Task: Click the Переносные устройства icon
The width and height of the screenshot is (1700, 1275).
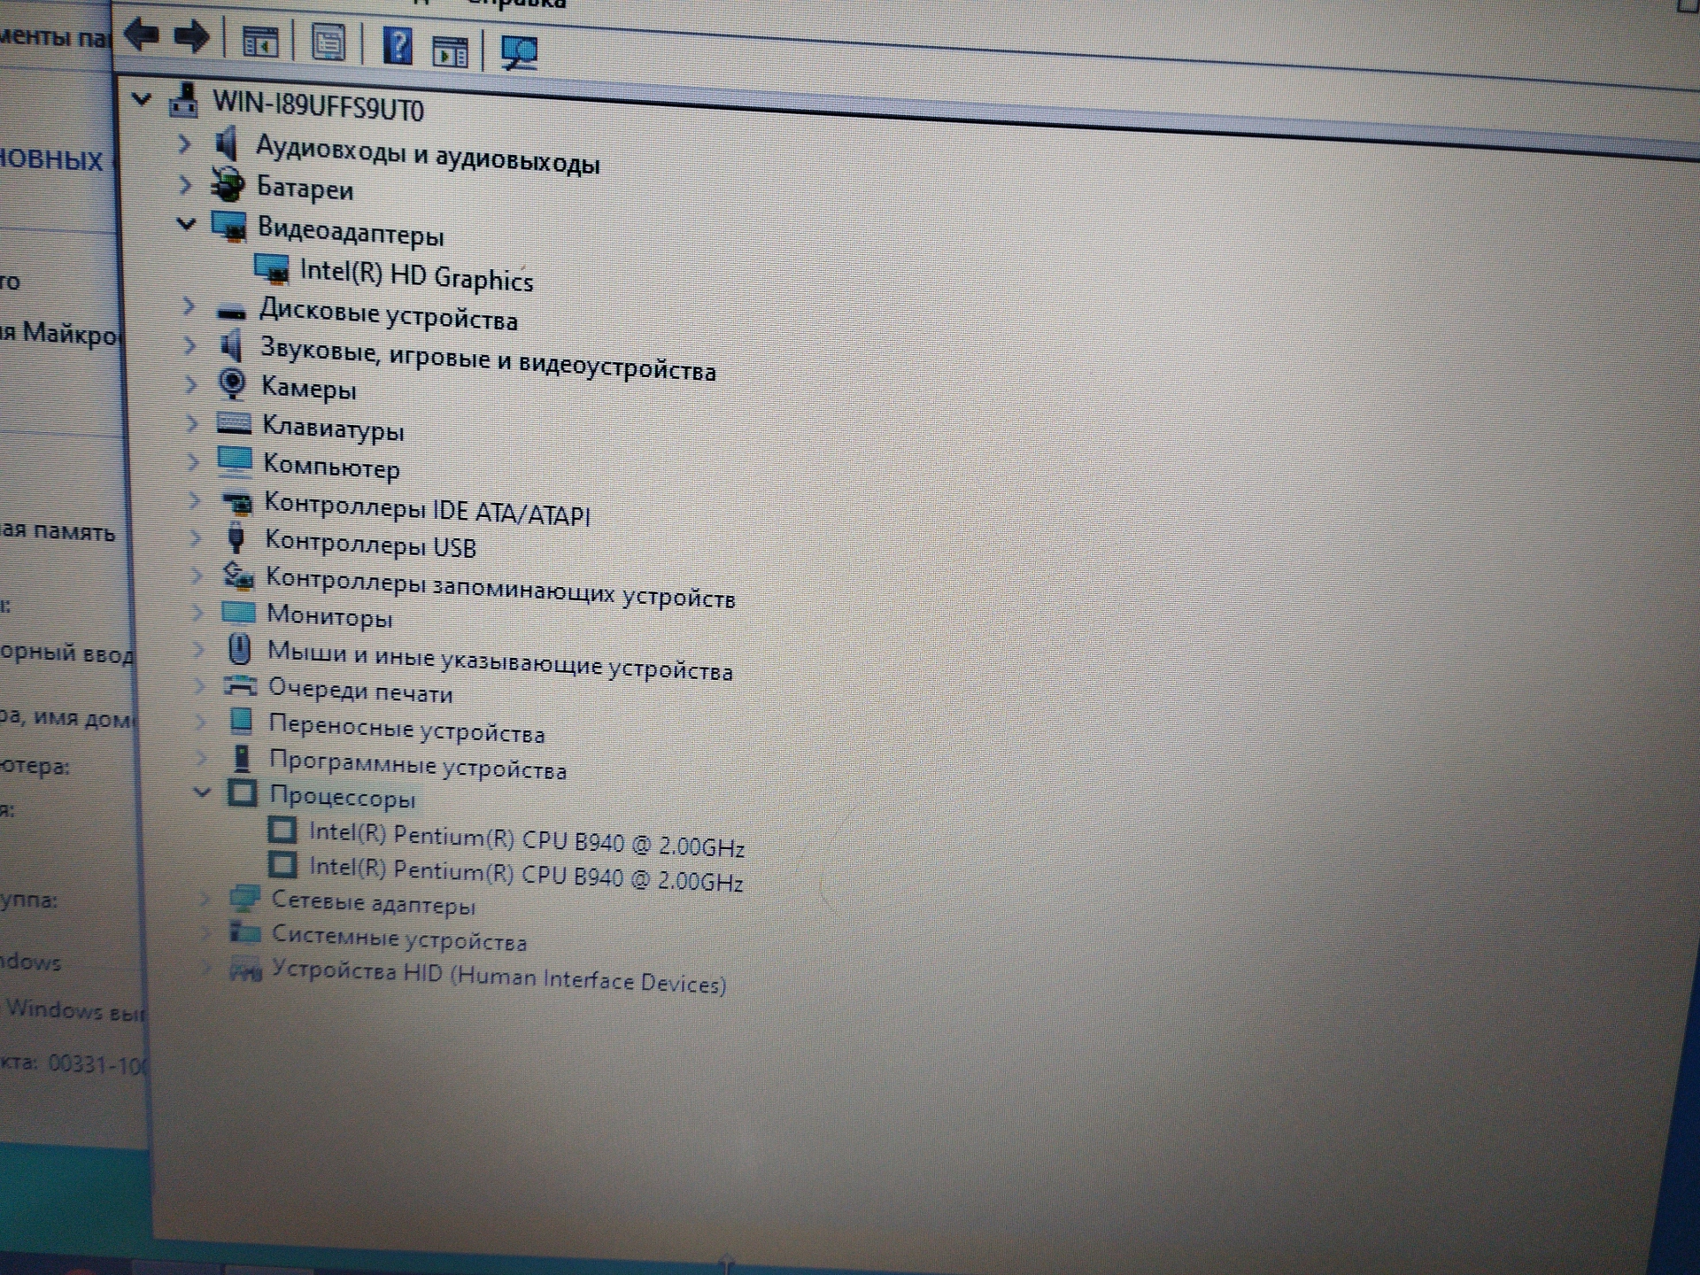Action: [x=241, y=721]
